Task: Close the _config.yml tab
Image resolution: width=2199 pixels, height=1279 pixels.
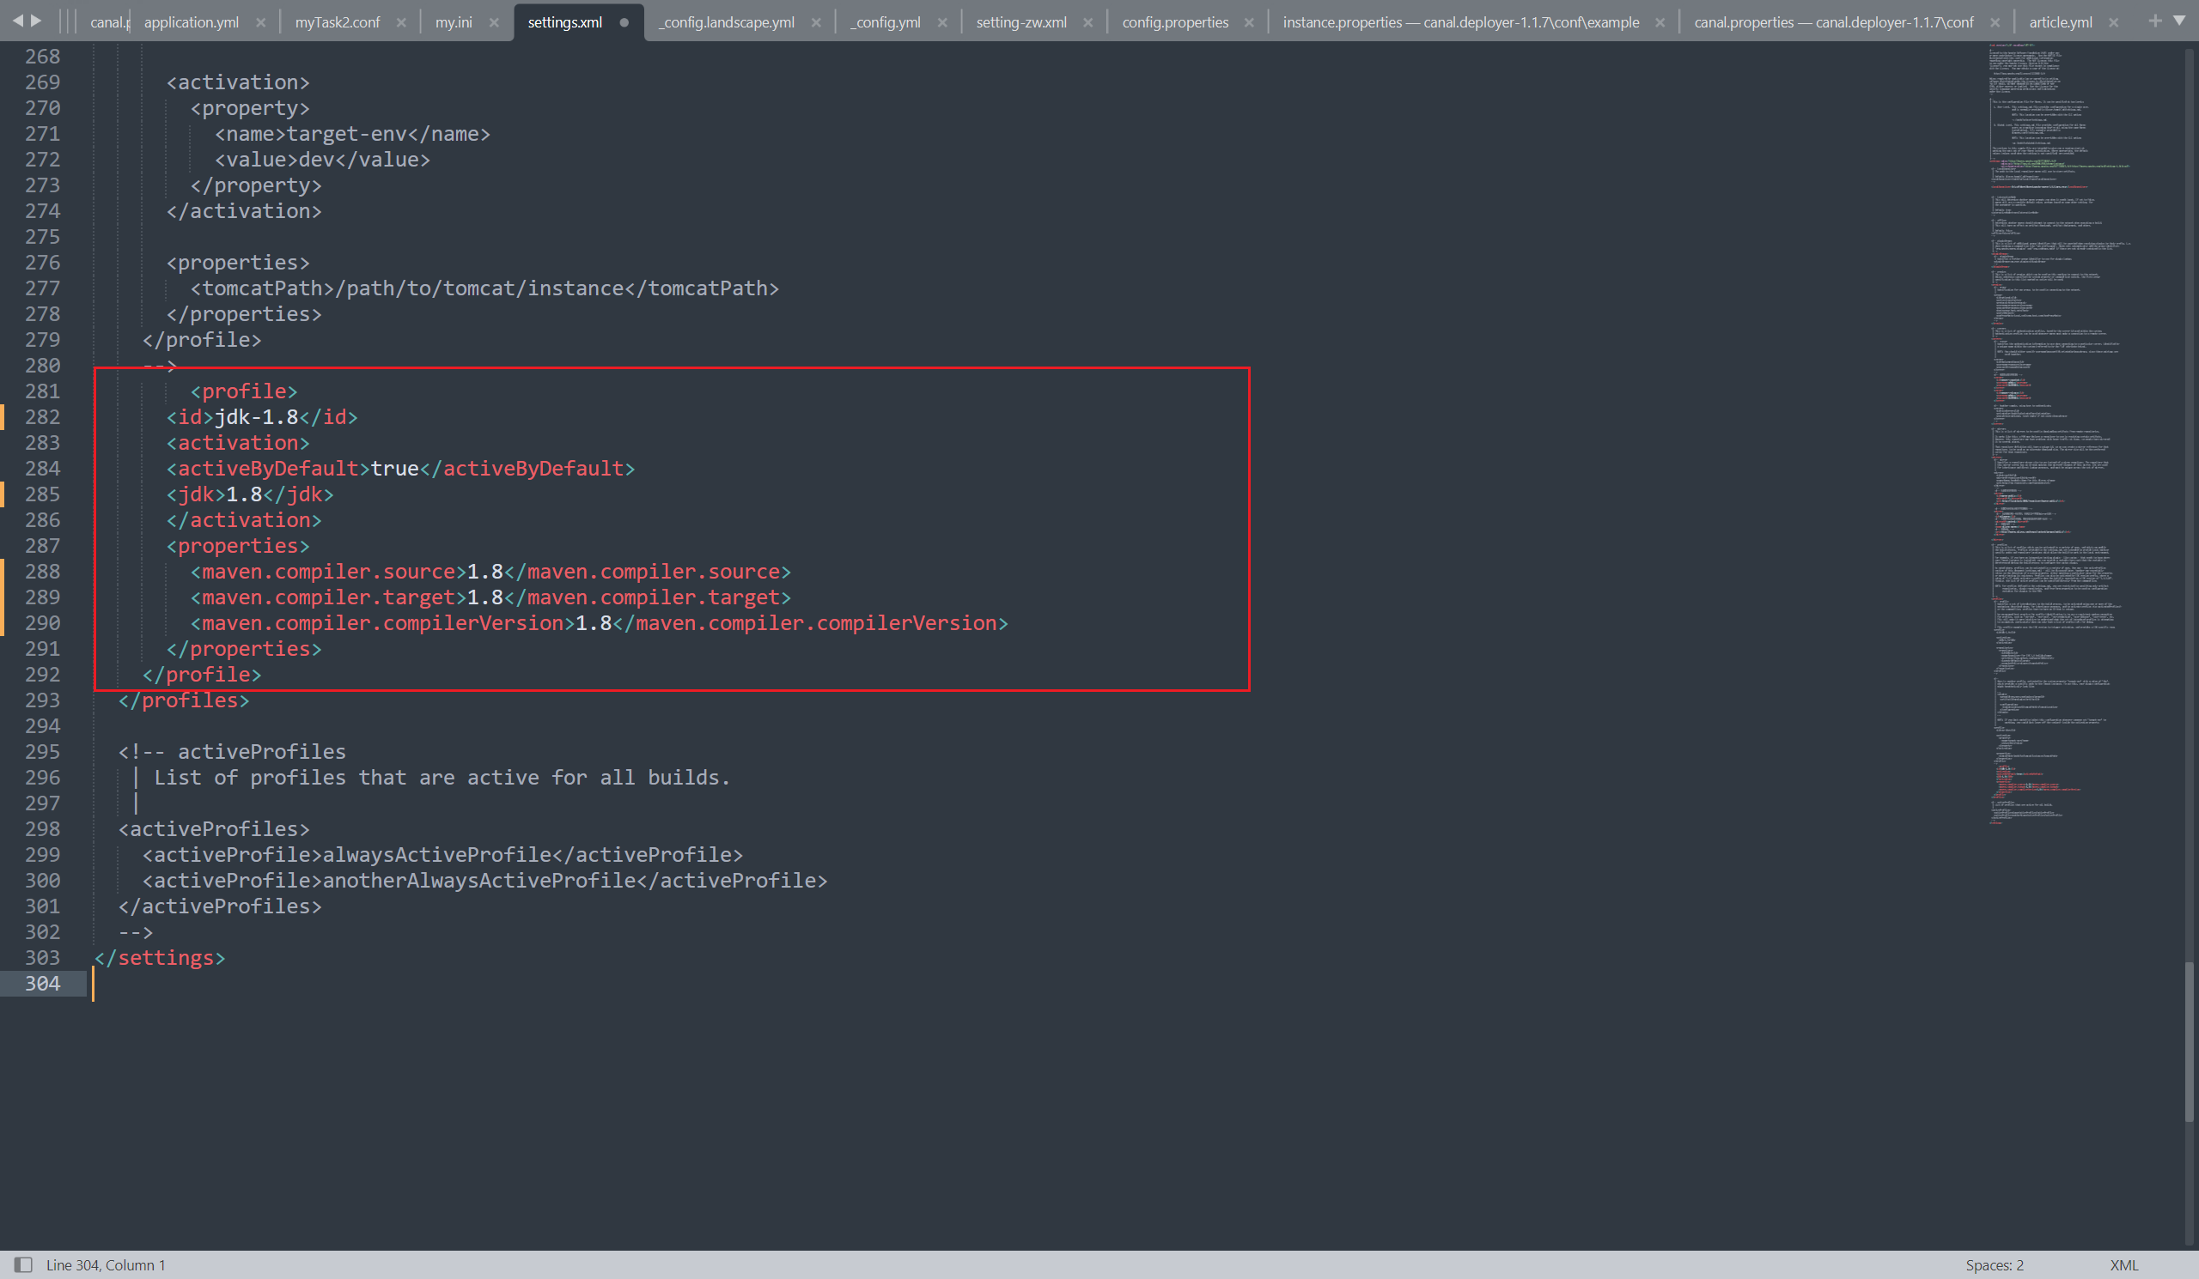Action: point(942,22)
